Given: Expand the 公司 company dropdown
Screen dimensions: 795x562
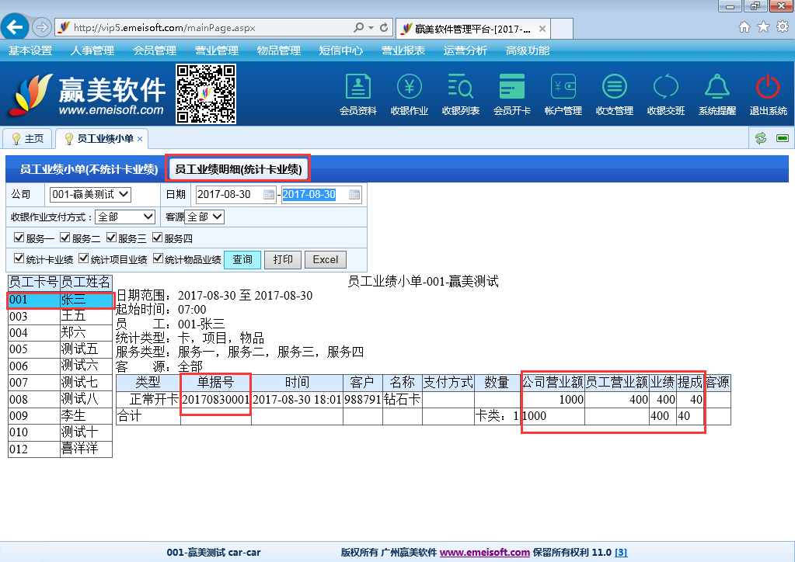Looking at the screenshot, I should [90, 195].
